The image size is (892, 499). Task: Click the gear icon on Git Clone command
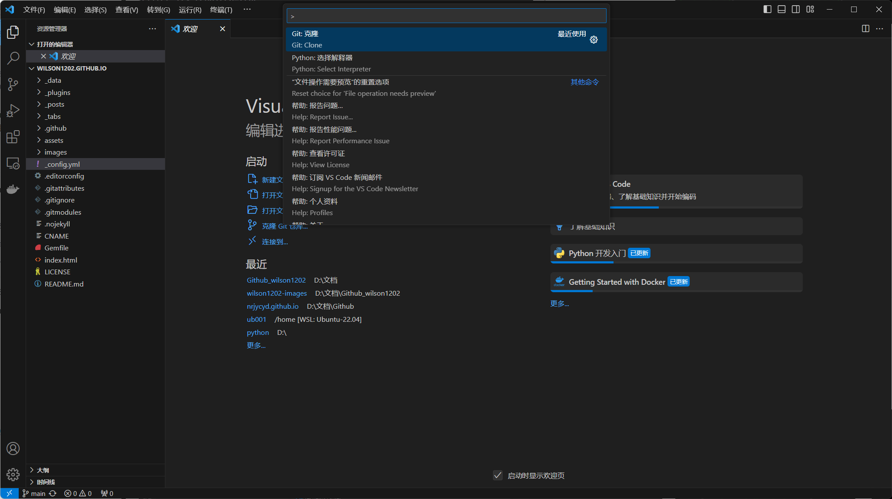click(x=594, y=40)
